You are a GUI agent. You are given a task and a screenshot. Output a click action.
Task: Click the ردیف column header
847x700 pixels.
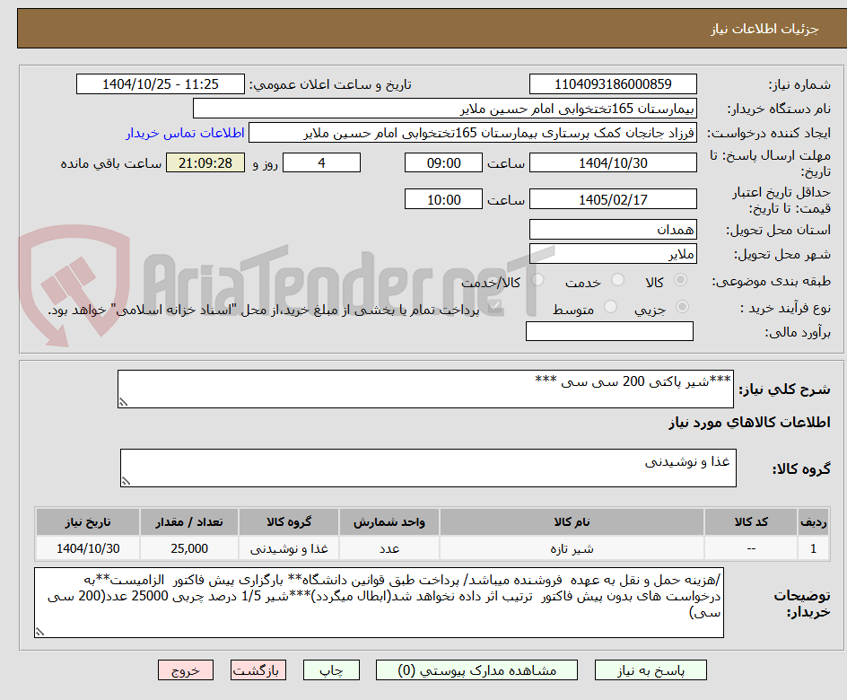814,521
